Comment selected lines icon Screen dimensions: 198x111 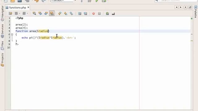[107, 14]
